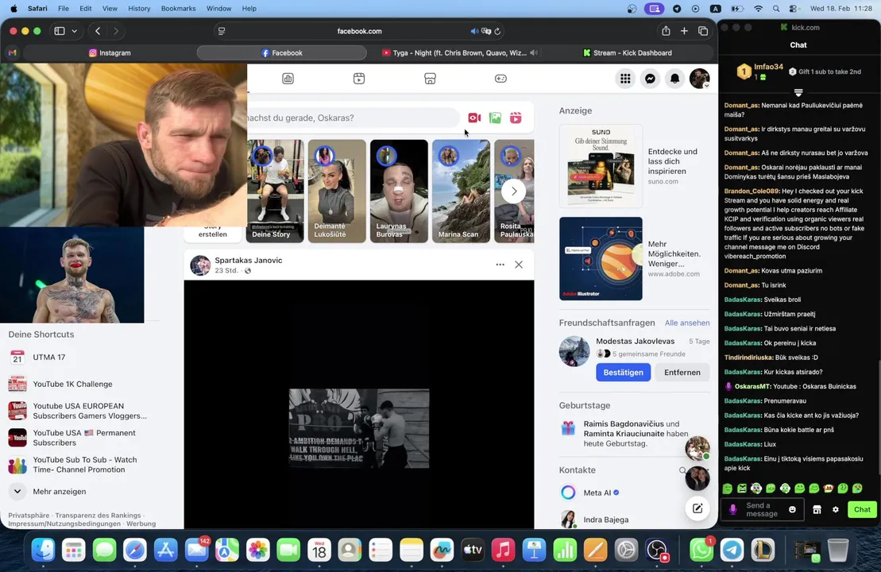The image size is (881, 572).
Task: Switch to Stream Kick Dashboard tab
Action: click(627, 52)
